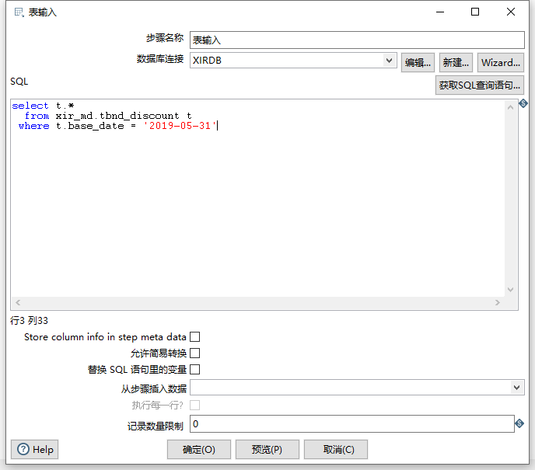The width and height of the screenshot is (535, 470).
Task: Click the SQL editor scroll down arrow
Action: (510, 290)
